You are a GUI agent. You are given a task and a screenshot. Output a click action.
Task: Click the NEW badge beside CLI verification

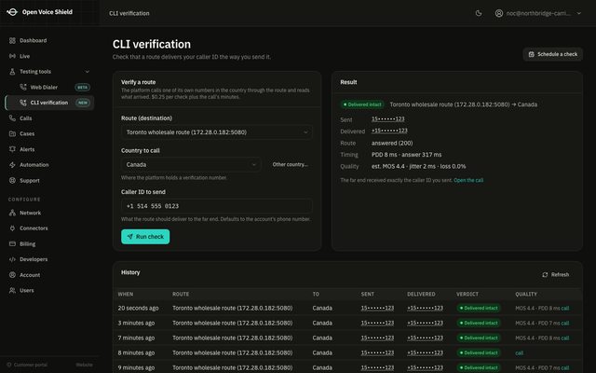point(83,103)
